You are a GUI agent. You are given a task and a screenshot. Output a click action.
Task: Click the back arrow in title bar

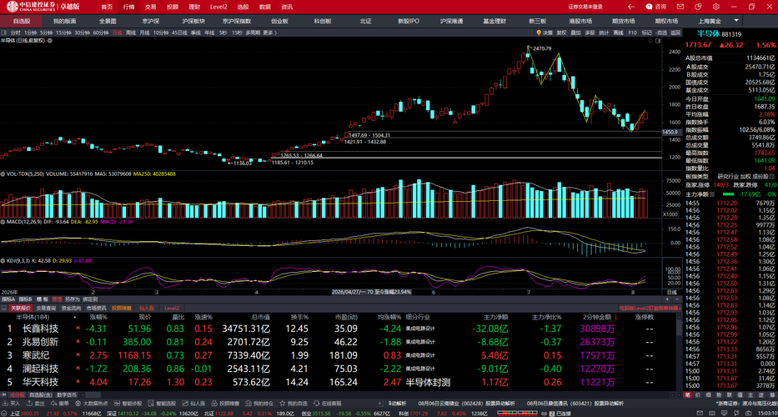click(630, 7)
